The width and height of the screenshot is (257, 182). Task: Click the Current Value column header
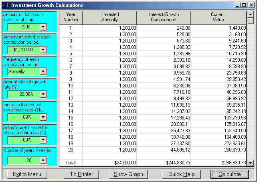[x=219, y=18]
